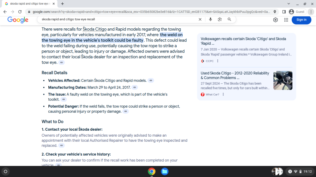Open Used Skoda Citigo Reliability result

coord(235,75)
